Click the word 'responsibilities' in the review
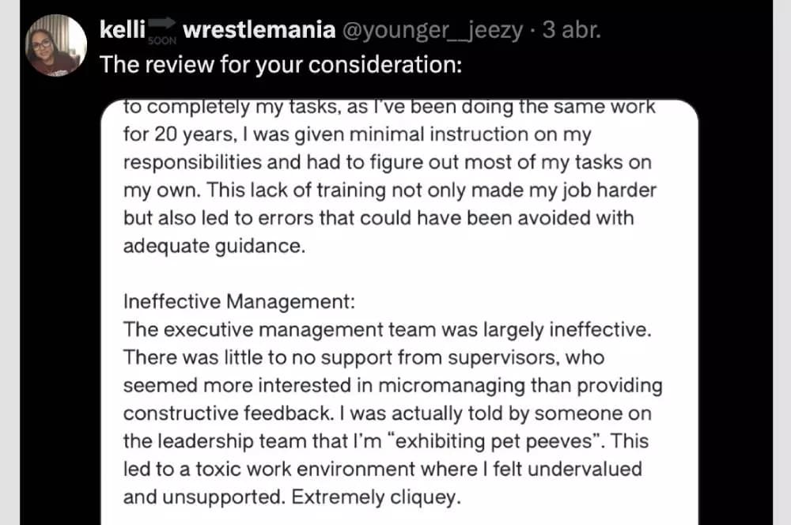This screenshot has height=525, width=791. pyautogui.click(x=192, y=162)
